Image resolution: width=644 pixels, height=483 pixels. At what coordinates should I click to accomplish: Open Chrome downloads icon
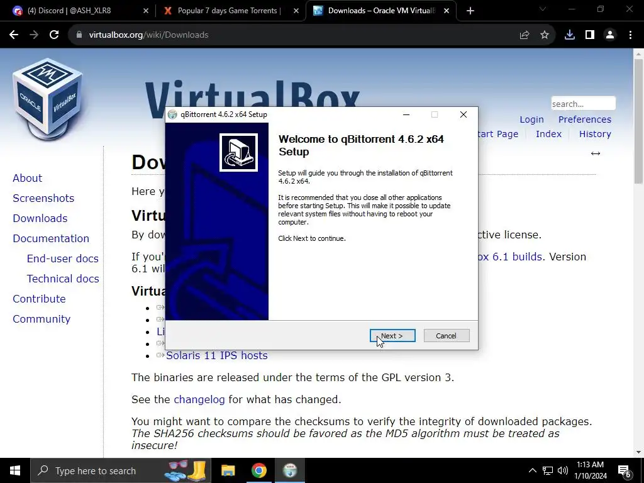click(570, 35)
